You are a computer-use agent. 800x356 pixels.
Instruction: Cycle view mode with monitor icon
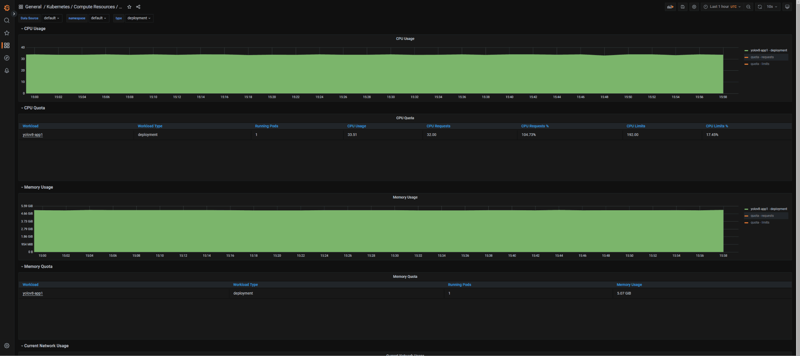(x=787, y=7)
